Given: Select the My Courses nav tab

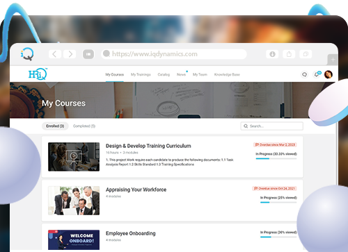Looking at the screenshot, I should pos(115,74).
